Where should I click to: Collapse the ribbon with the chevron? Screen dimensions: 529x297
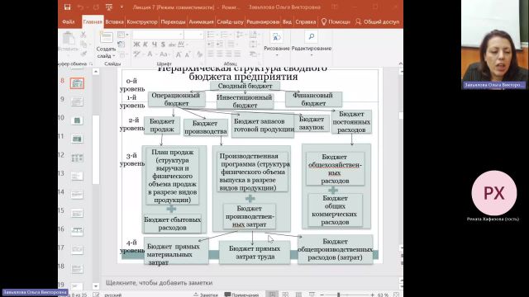pyautogui.click(x=400, y=64)
